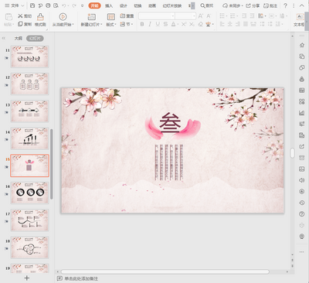Click the add slide plus button below thumbnails
This screenshot has width=309, height=283.
click(27, 278)
